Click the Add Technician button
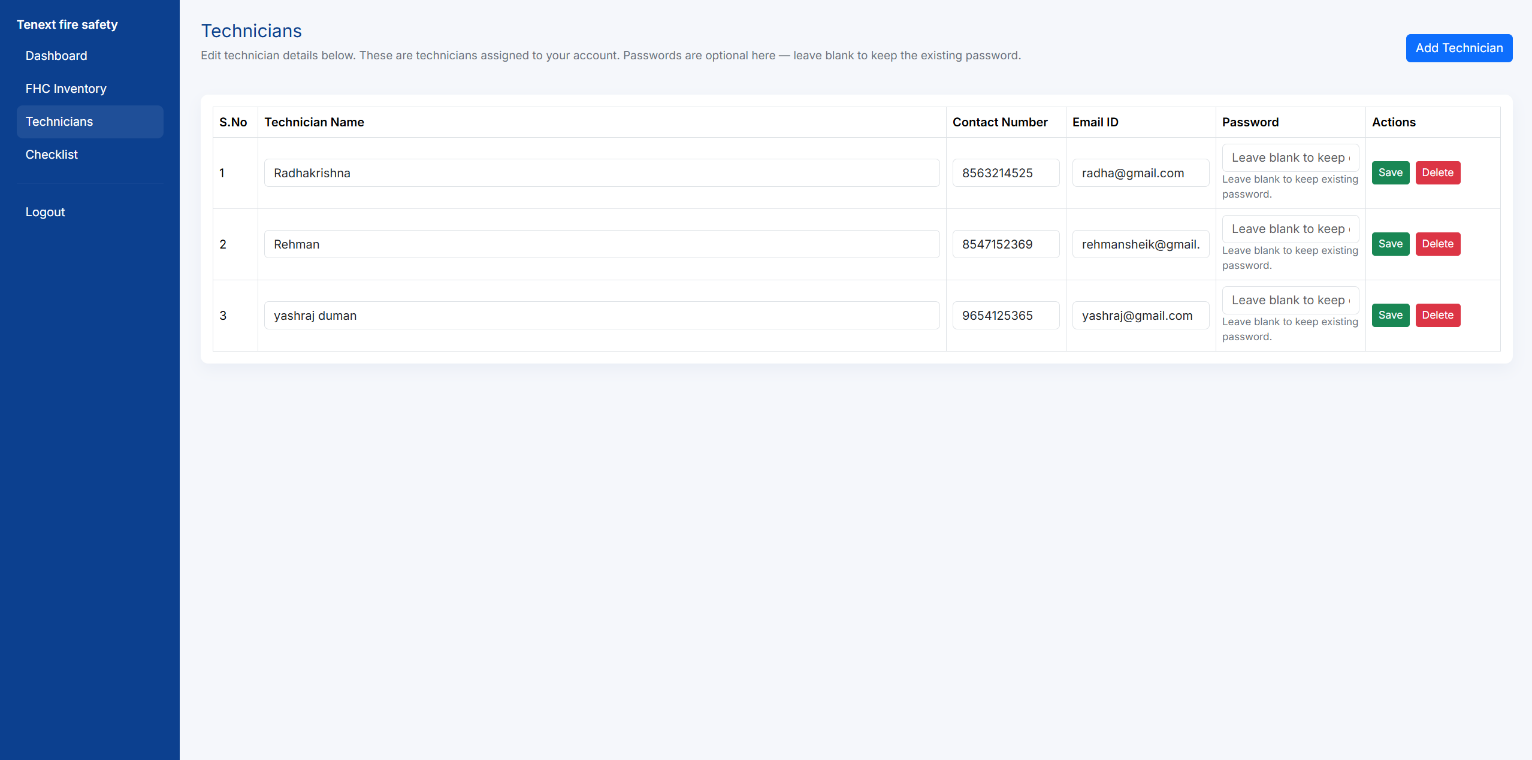The image size is (1532, 760). pyautogui.click(x=1459, y=47)
